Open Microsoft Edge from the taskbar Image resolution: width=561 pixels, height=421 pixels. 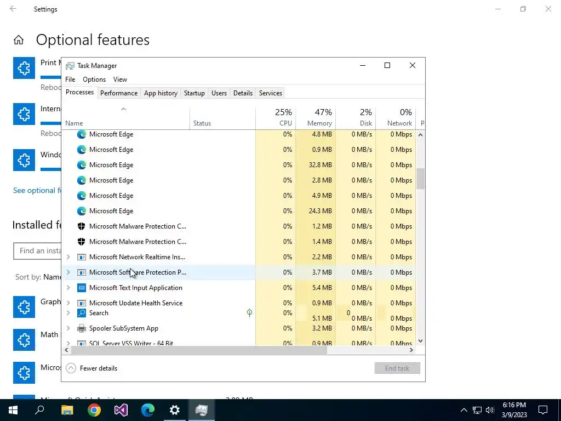[148, 410]
